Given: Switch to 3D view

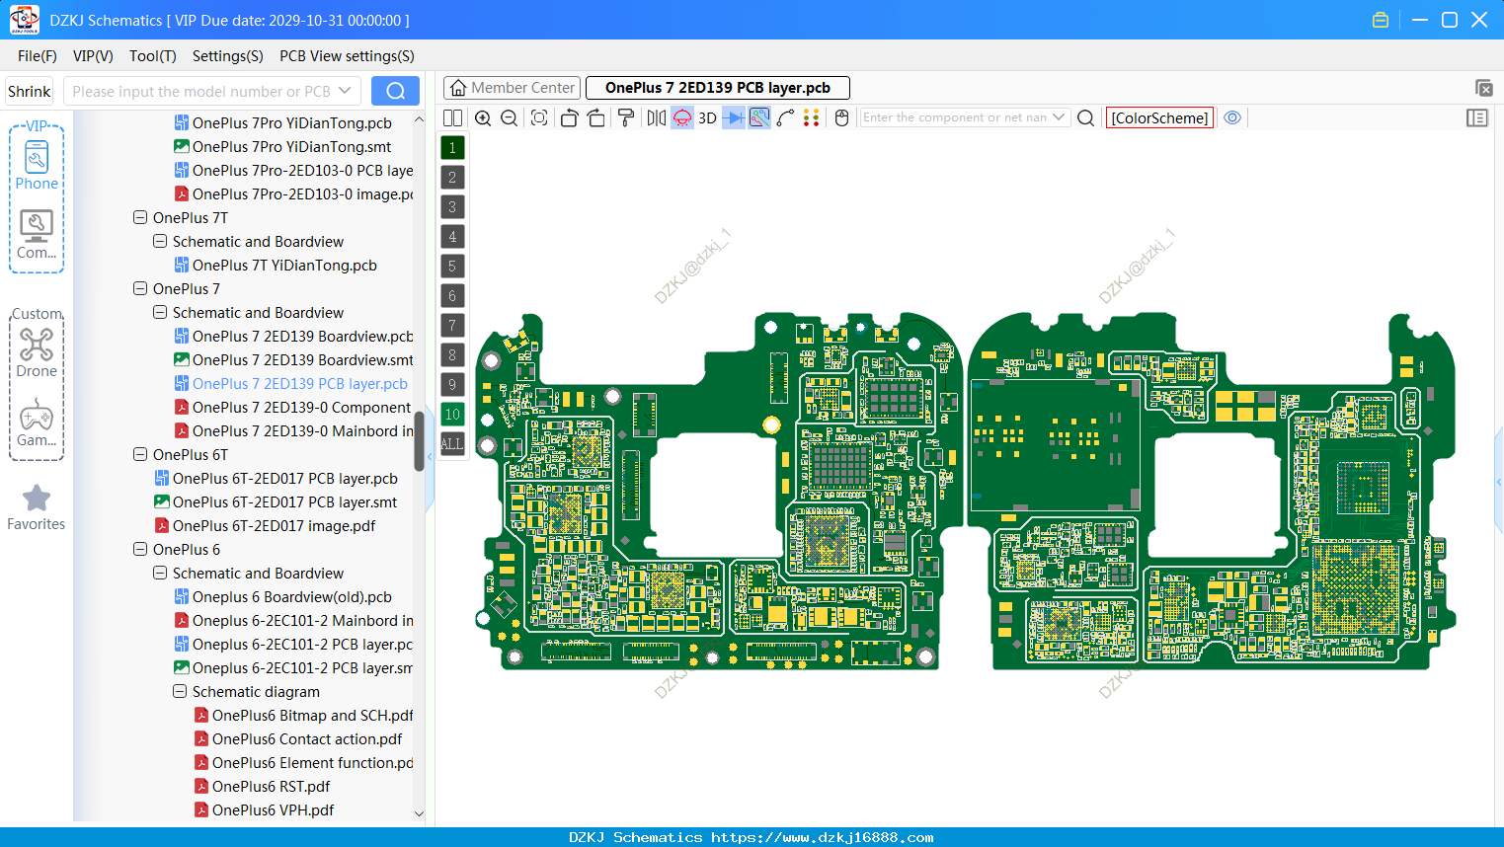Looking at the screenshot, I should coord(707,117).
